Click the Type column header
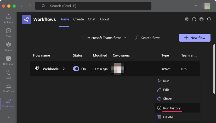 click(165, 55)
